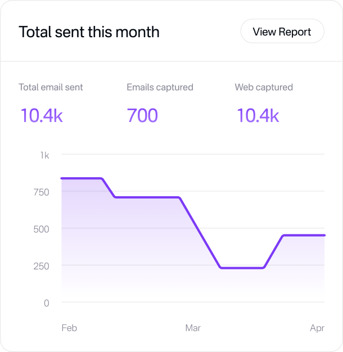This screenshot has width=343, height=352.
Task: Select the "Total email sent" label
Action: 51,87
